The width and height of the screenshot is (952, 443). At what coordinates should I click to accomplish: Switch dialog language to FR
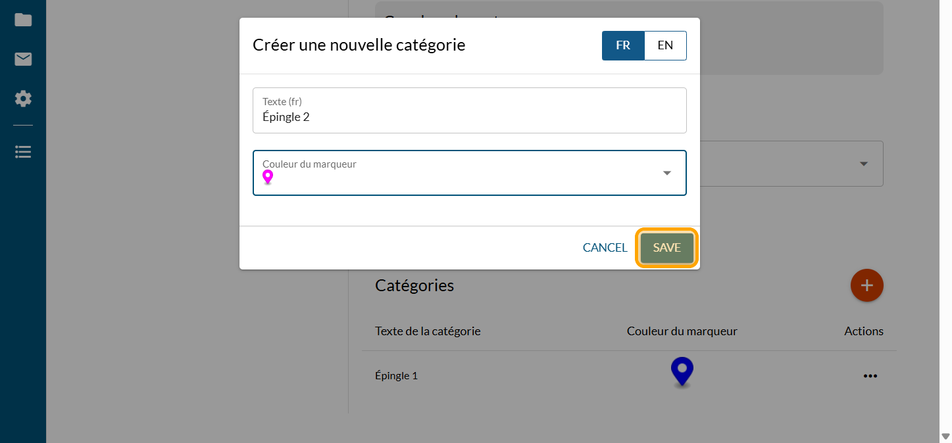622,45
